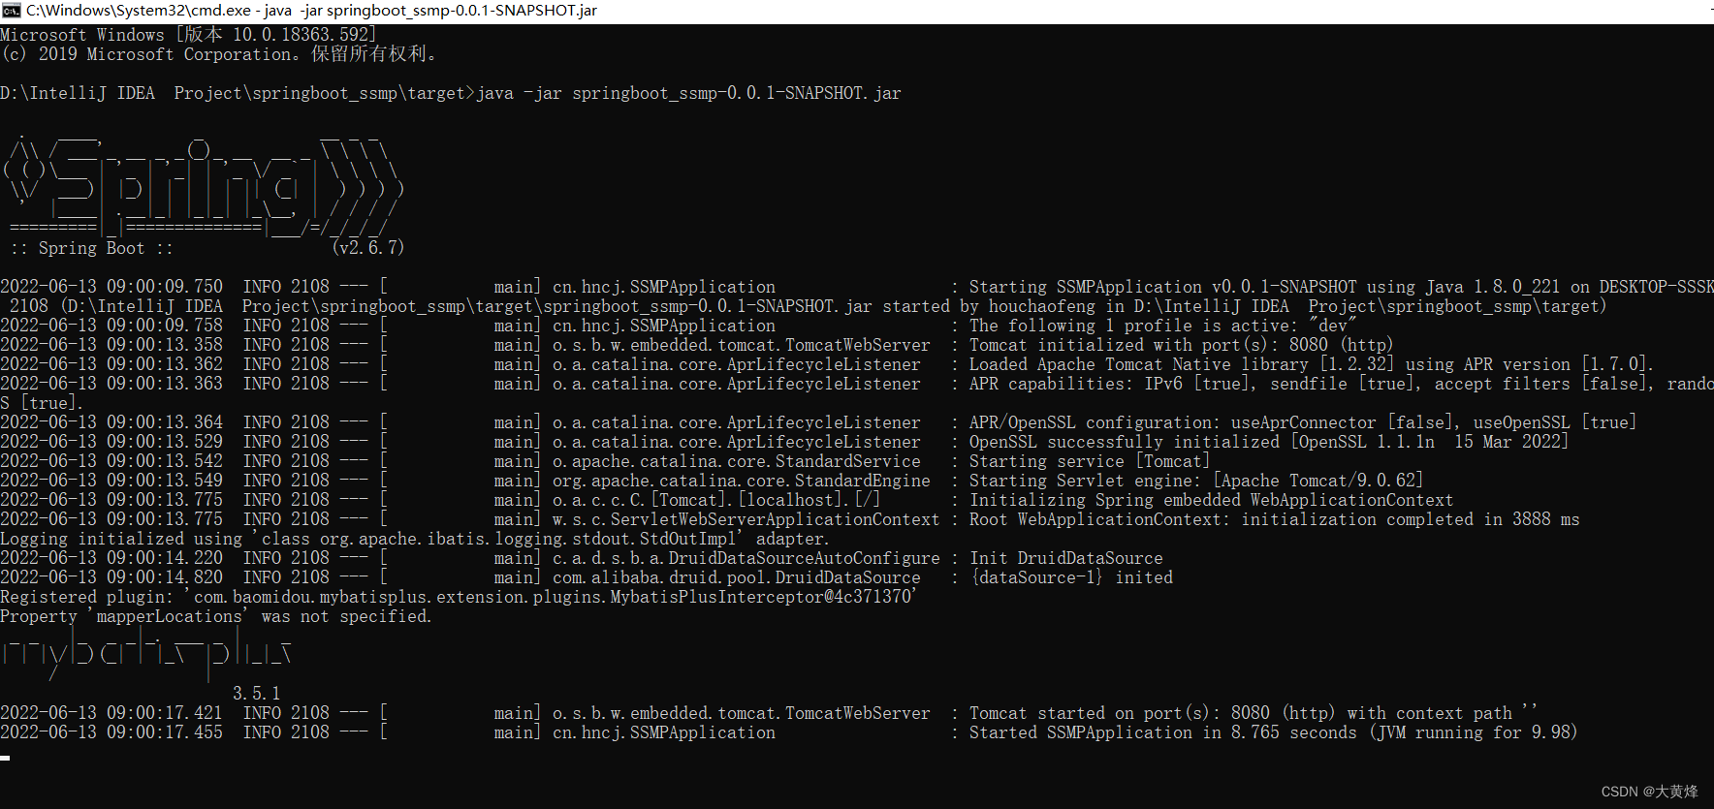1714x809 pixels.
Task: Click '{dataSource-1} inited' message
Action: (1071, 577)
